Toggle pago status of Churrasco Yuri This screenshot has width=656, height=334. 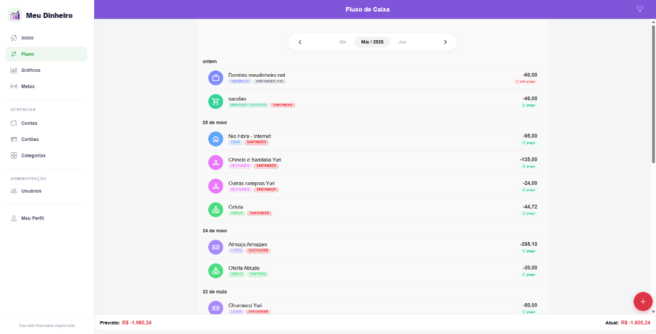[x=529, y=312]
